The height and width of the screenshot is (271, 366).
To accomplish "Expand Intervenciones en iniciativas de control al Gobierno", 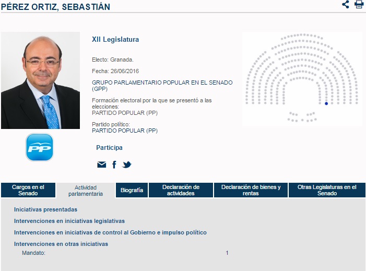I will [x=110, y=232].
